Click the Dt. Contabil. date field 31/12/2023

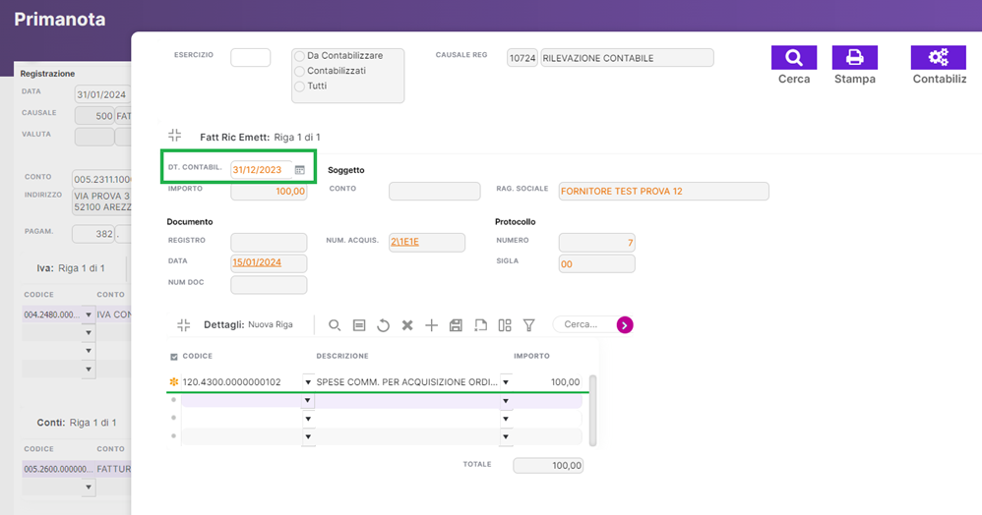point(261,170)
